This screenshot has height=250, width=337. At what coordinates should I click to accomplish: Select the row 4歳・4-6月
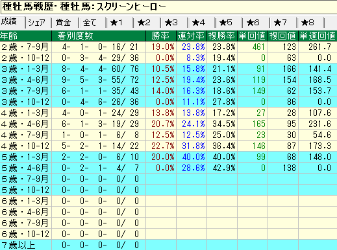168,124
